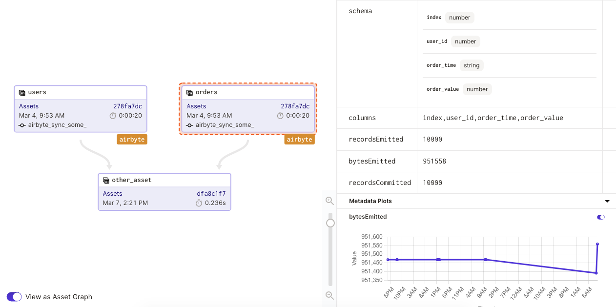Click the order_value number type tag
Image resolution: width=616 pixels, height=307 pixels.
pos(477,89)
